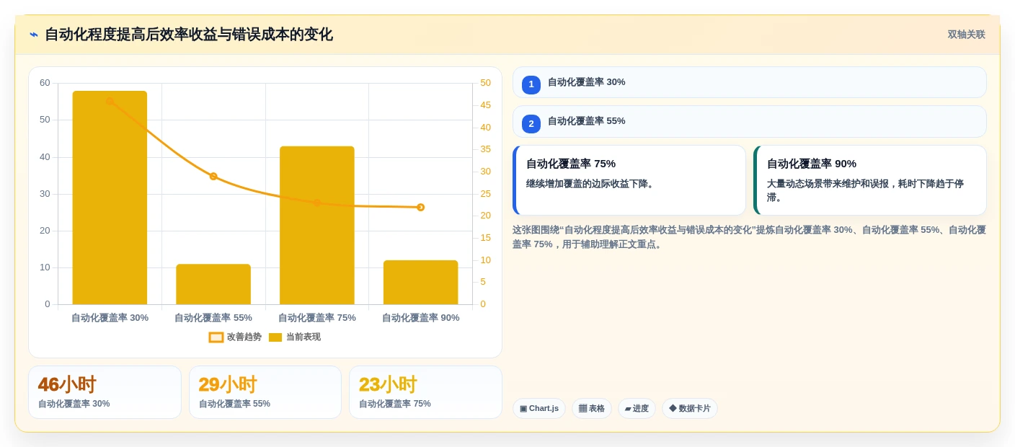Click the number 1 step badge

(531, 85)
